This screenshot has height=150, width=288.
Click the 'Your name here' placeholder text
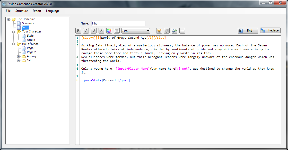162,69
